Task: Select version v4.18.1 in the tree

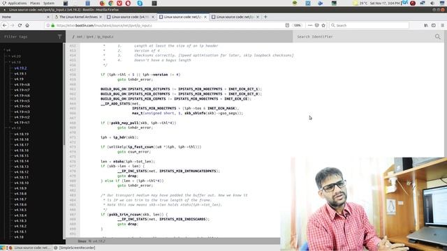Action: 20,231
